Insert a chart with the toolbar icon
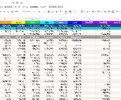Screen dimensions: 121x100 (113, 12)
